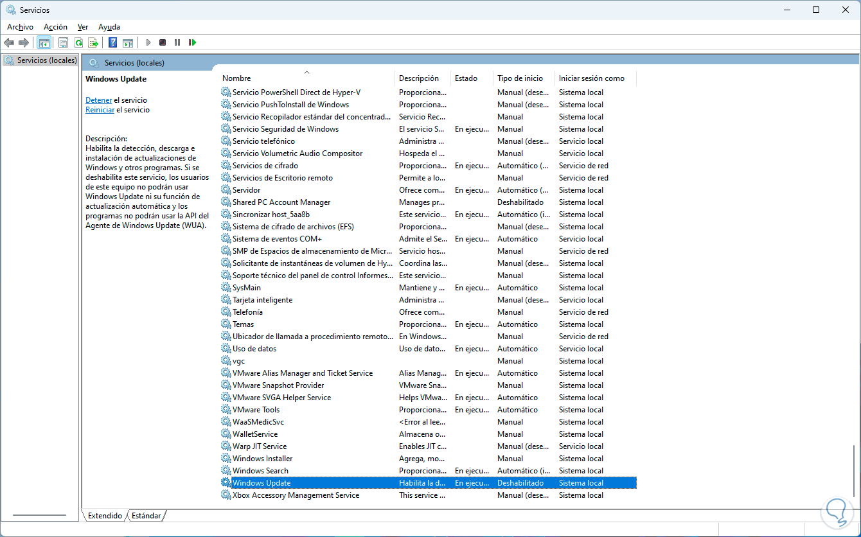Sort by the Estado column header
The width and height of the screenshot is (861, 537).
(472, 78)
